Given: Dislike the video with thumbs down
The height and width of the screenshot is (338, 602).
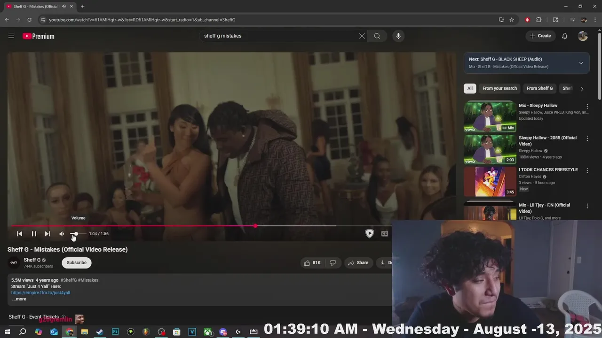Looking at the screenshot, I should [x=333, y=263].
